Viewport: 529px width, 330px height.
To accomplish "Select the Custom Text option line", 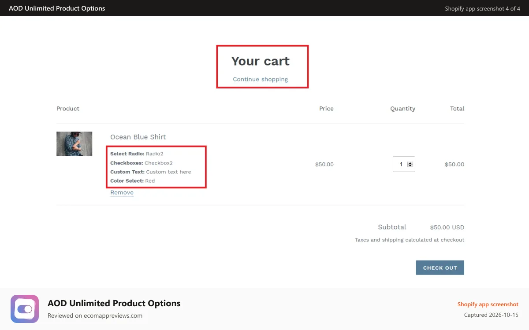I will 150,172.
